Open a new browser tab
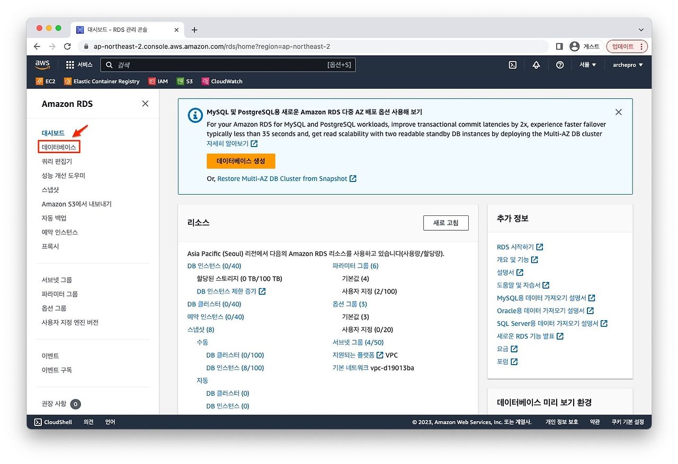678x464 pixels. click(x=194, y=30)
